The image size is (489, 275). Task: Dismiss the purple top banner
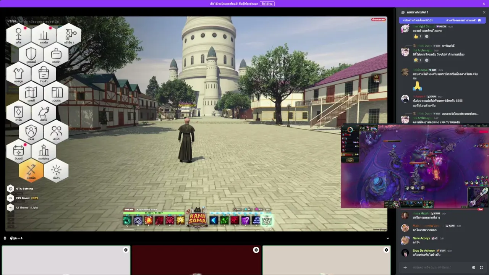tap(484, 4)
